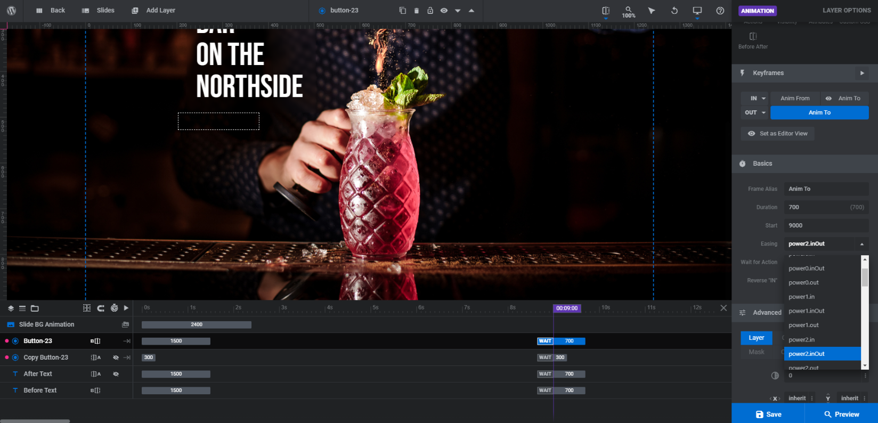Screen dimensions: 878x423
Task: Switch to the ANIMATION tab
Action: [x=758, y=11]
